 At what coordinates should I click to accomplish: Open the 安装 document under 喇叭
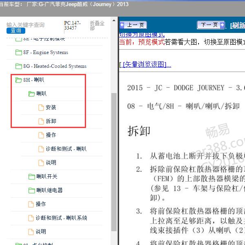51,107
